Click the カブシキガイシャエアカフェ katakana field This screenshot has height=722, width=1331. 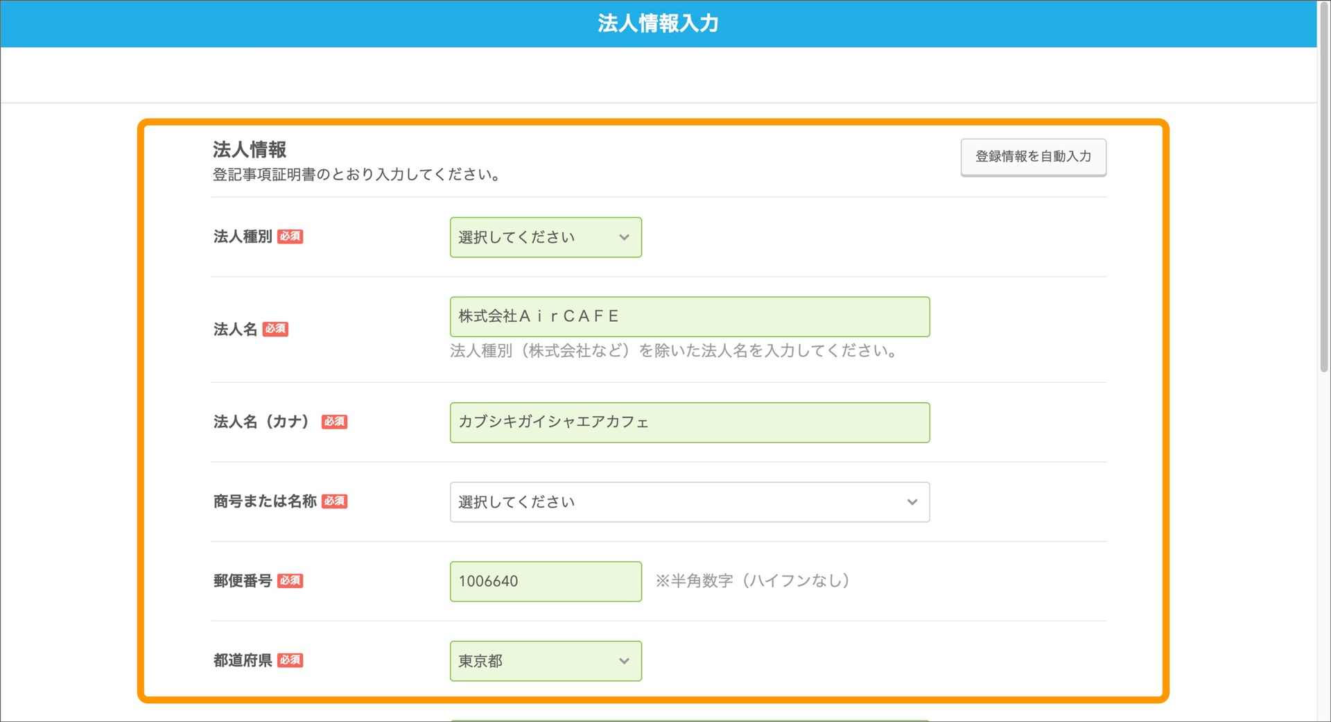point(689,422)
